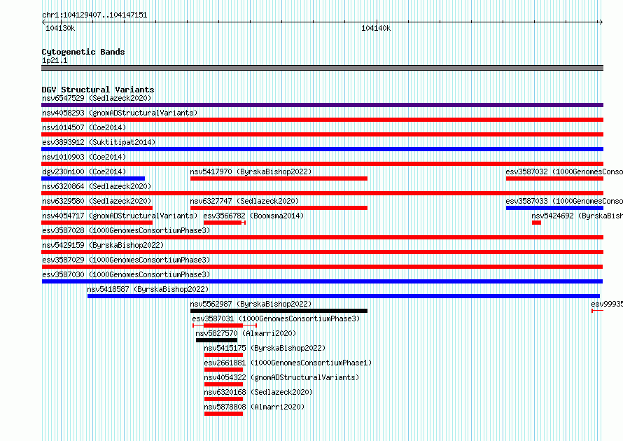Click the red bar of nsv6327747

[x=279, y=208]
